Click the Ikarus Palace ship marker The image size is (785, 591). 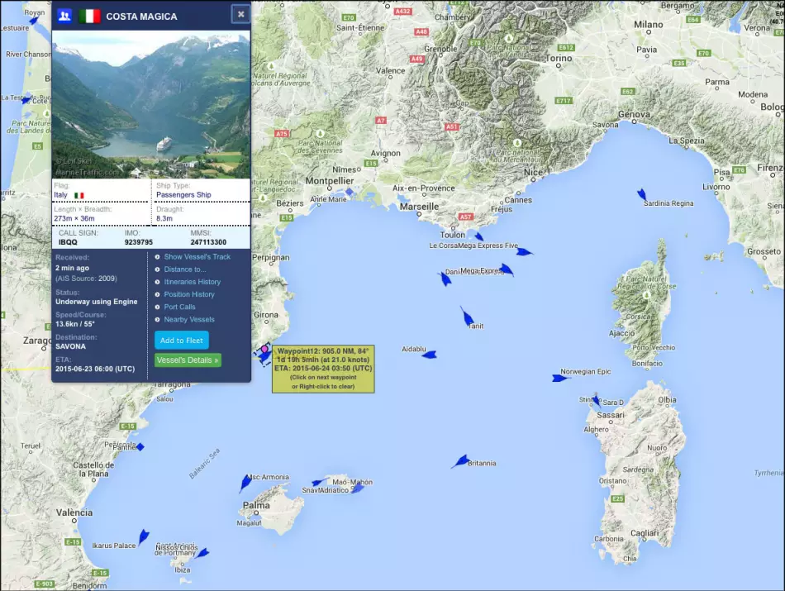pos(144,536)
